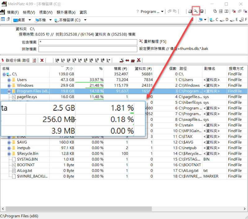The width and height of the screenshot is (248, 219).
Task: Click the red X delete icon
Action: tap(42, 60)
